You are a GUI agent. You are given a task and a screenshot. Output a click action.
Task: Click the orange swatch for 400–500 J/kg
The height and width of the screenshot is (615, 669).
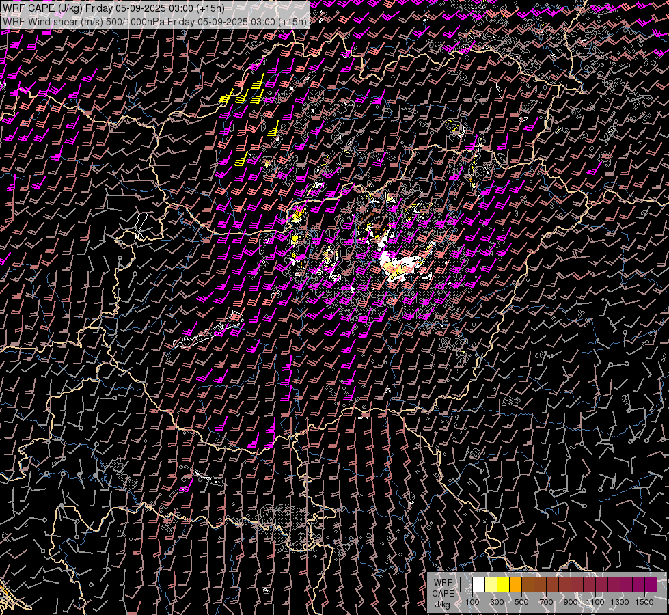coord(515,584)
